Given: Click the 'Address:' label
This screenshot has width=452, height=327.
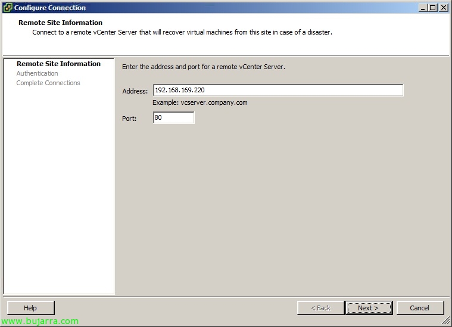Looking at the screenshot, I should [x=135, y=91].
